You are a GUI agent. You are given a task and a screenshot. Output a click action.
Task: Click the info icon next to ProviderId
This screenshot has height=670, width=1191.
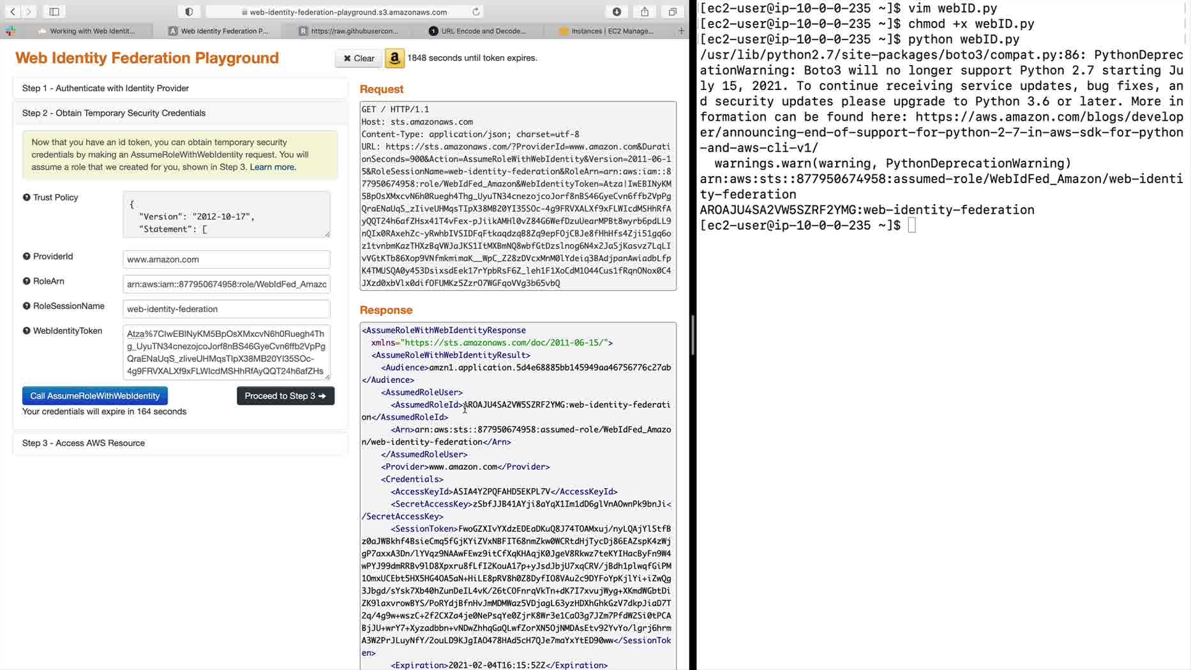point(26,256)
